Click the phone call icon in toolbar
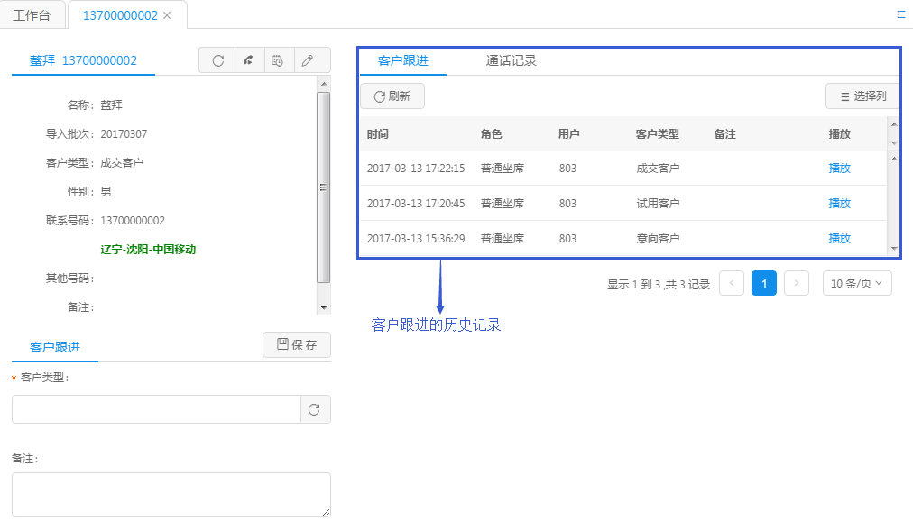 point(248,60)
